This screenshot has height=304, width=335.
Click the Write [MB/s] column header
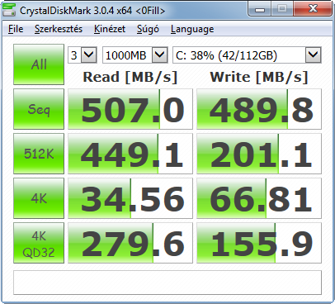pos(259,77)
